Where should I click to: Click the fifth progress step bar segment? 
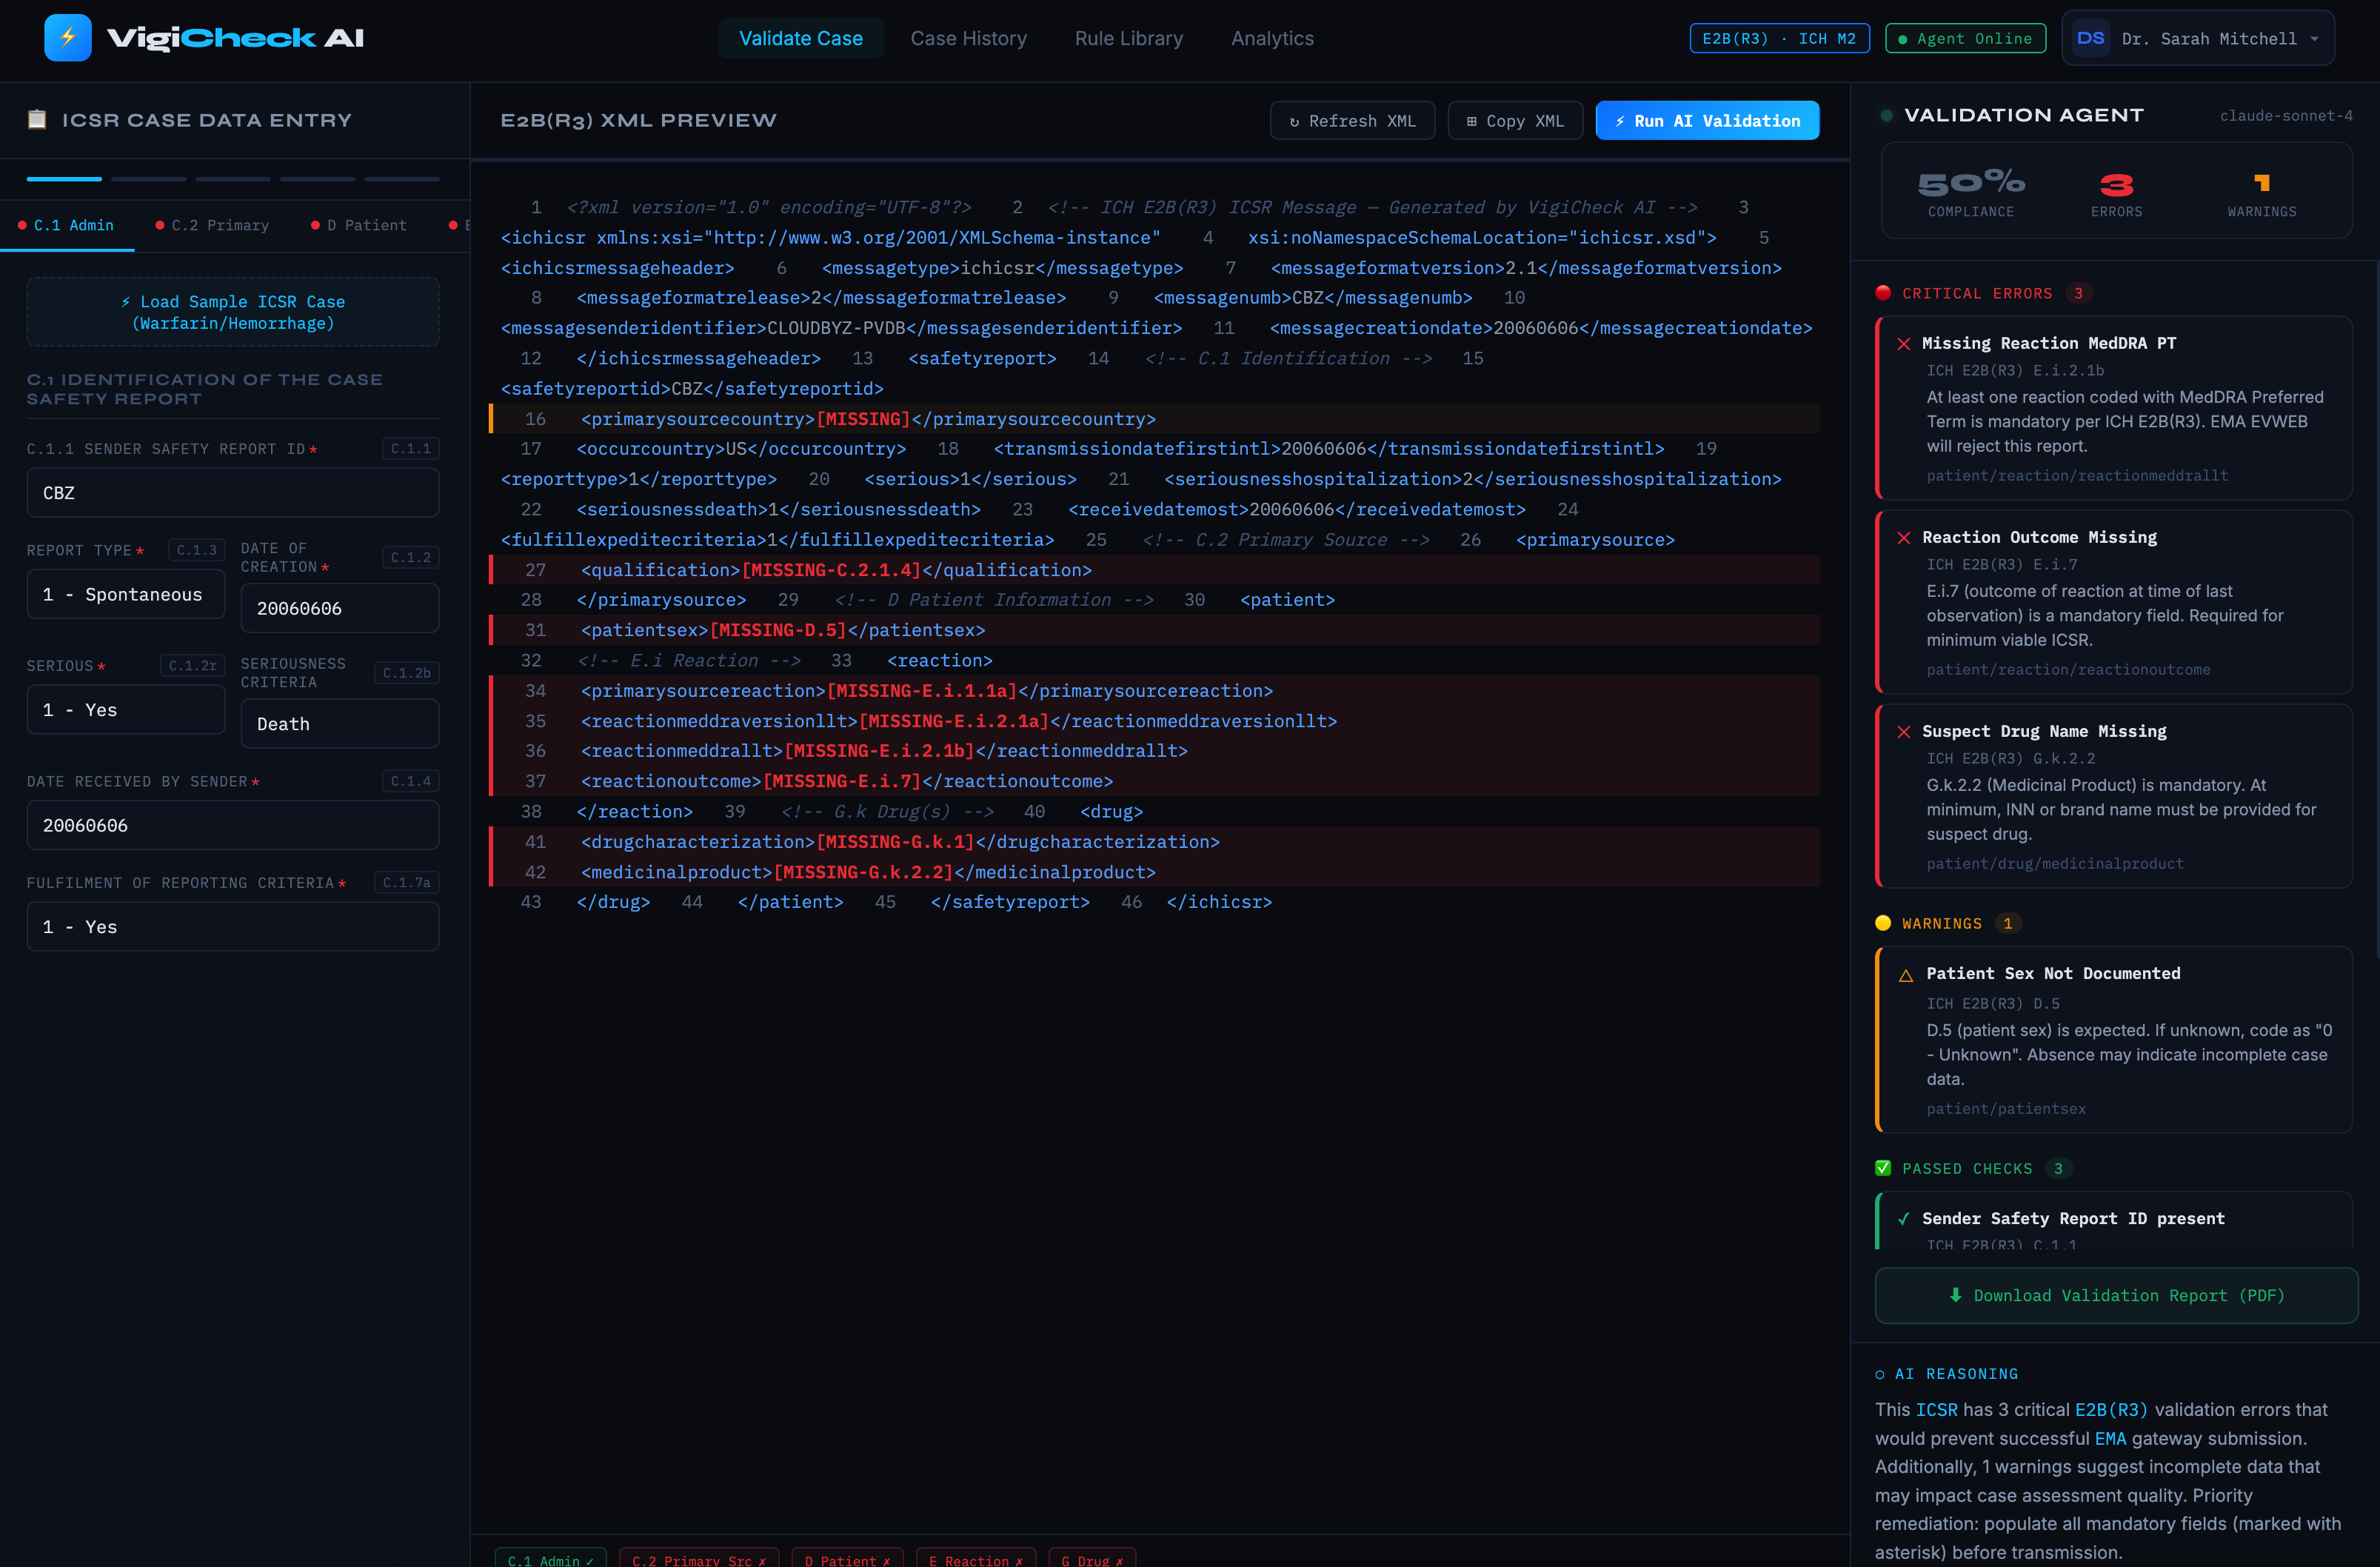402,179
